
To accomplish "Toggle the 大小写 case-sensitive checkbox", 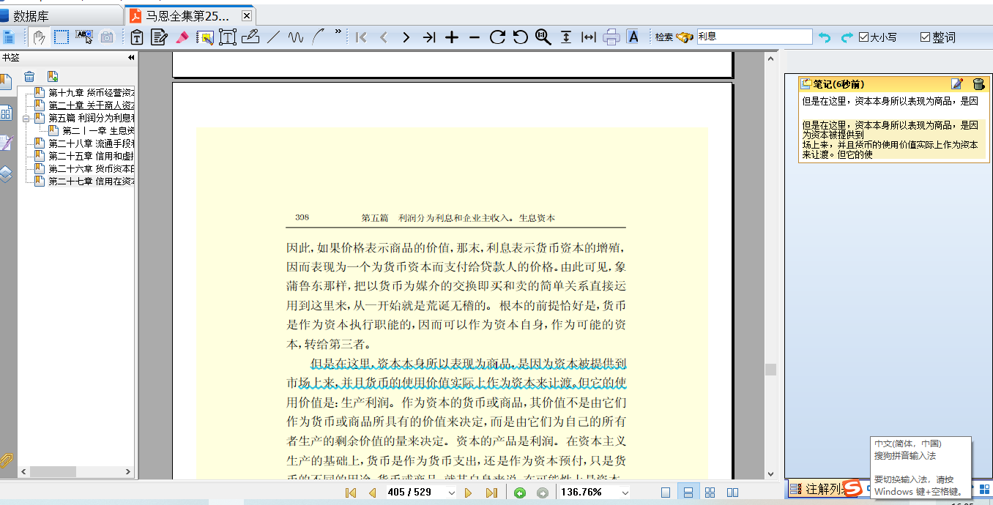I will click(x=864, y=37).
